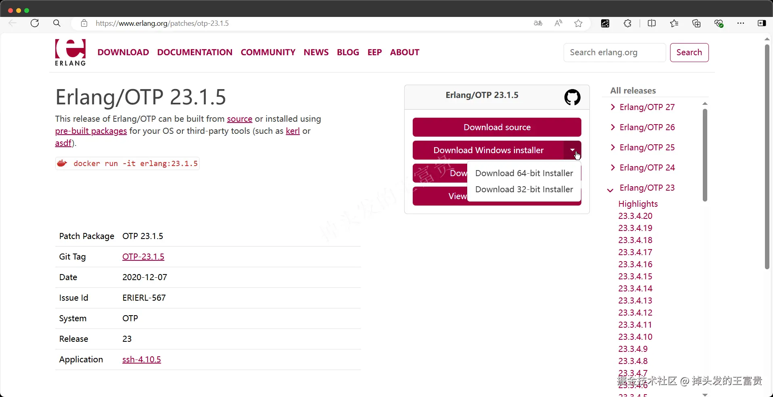The height and width of the screenshot is (397, 773).
Task: Click the Search button
Action: (x=689, y=52)
